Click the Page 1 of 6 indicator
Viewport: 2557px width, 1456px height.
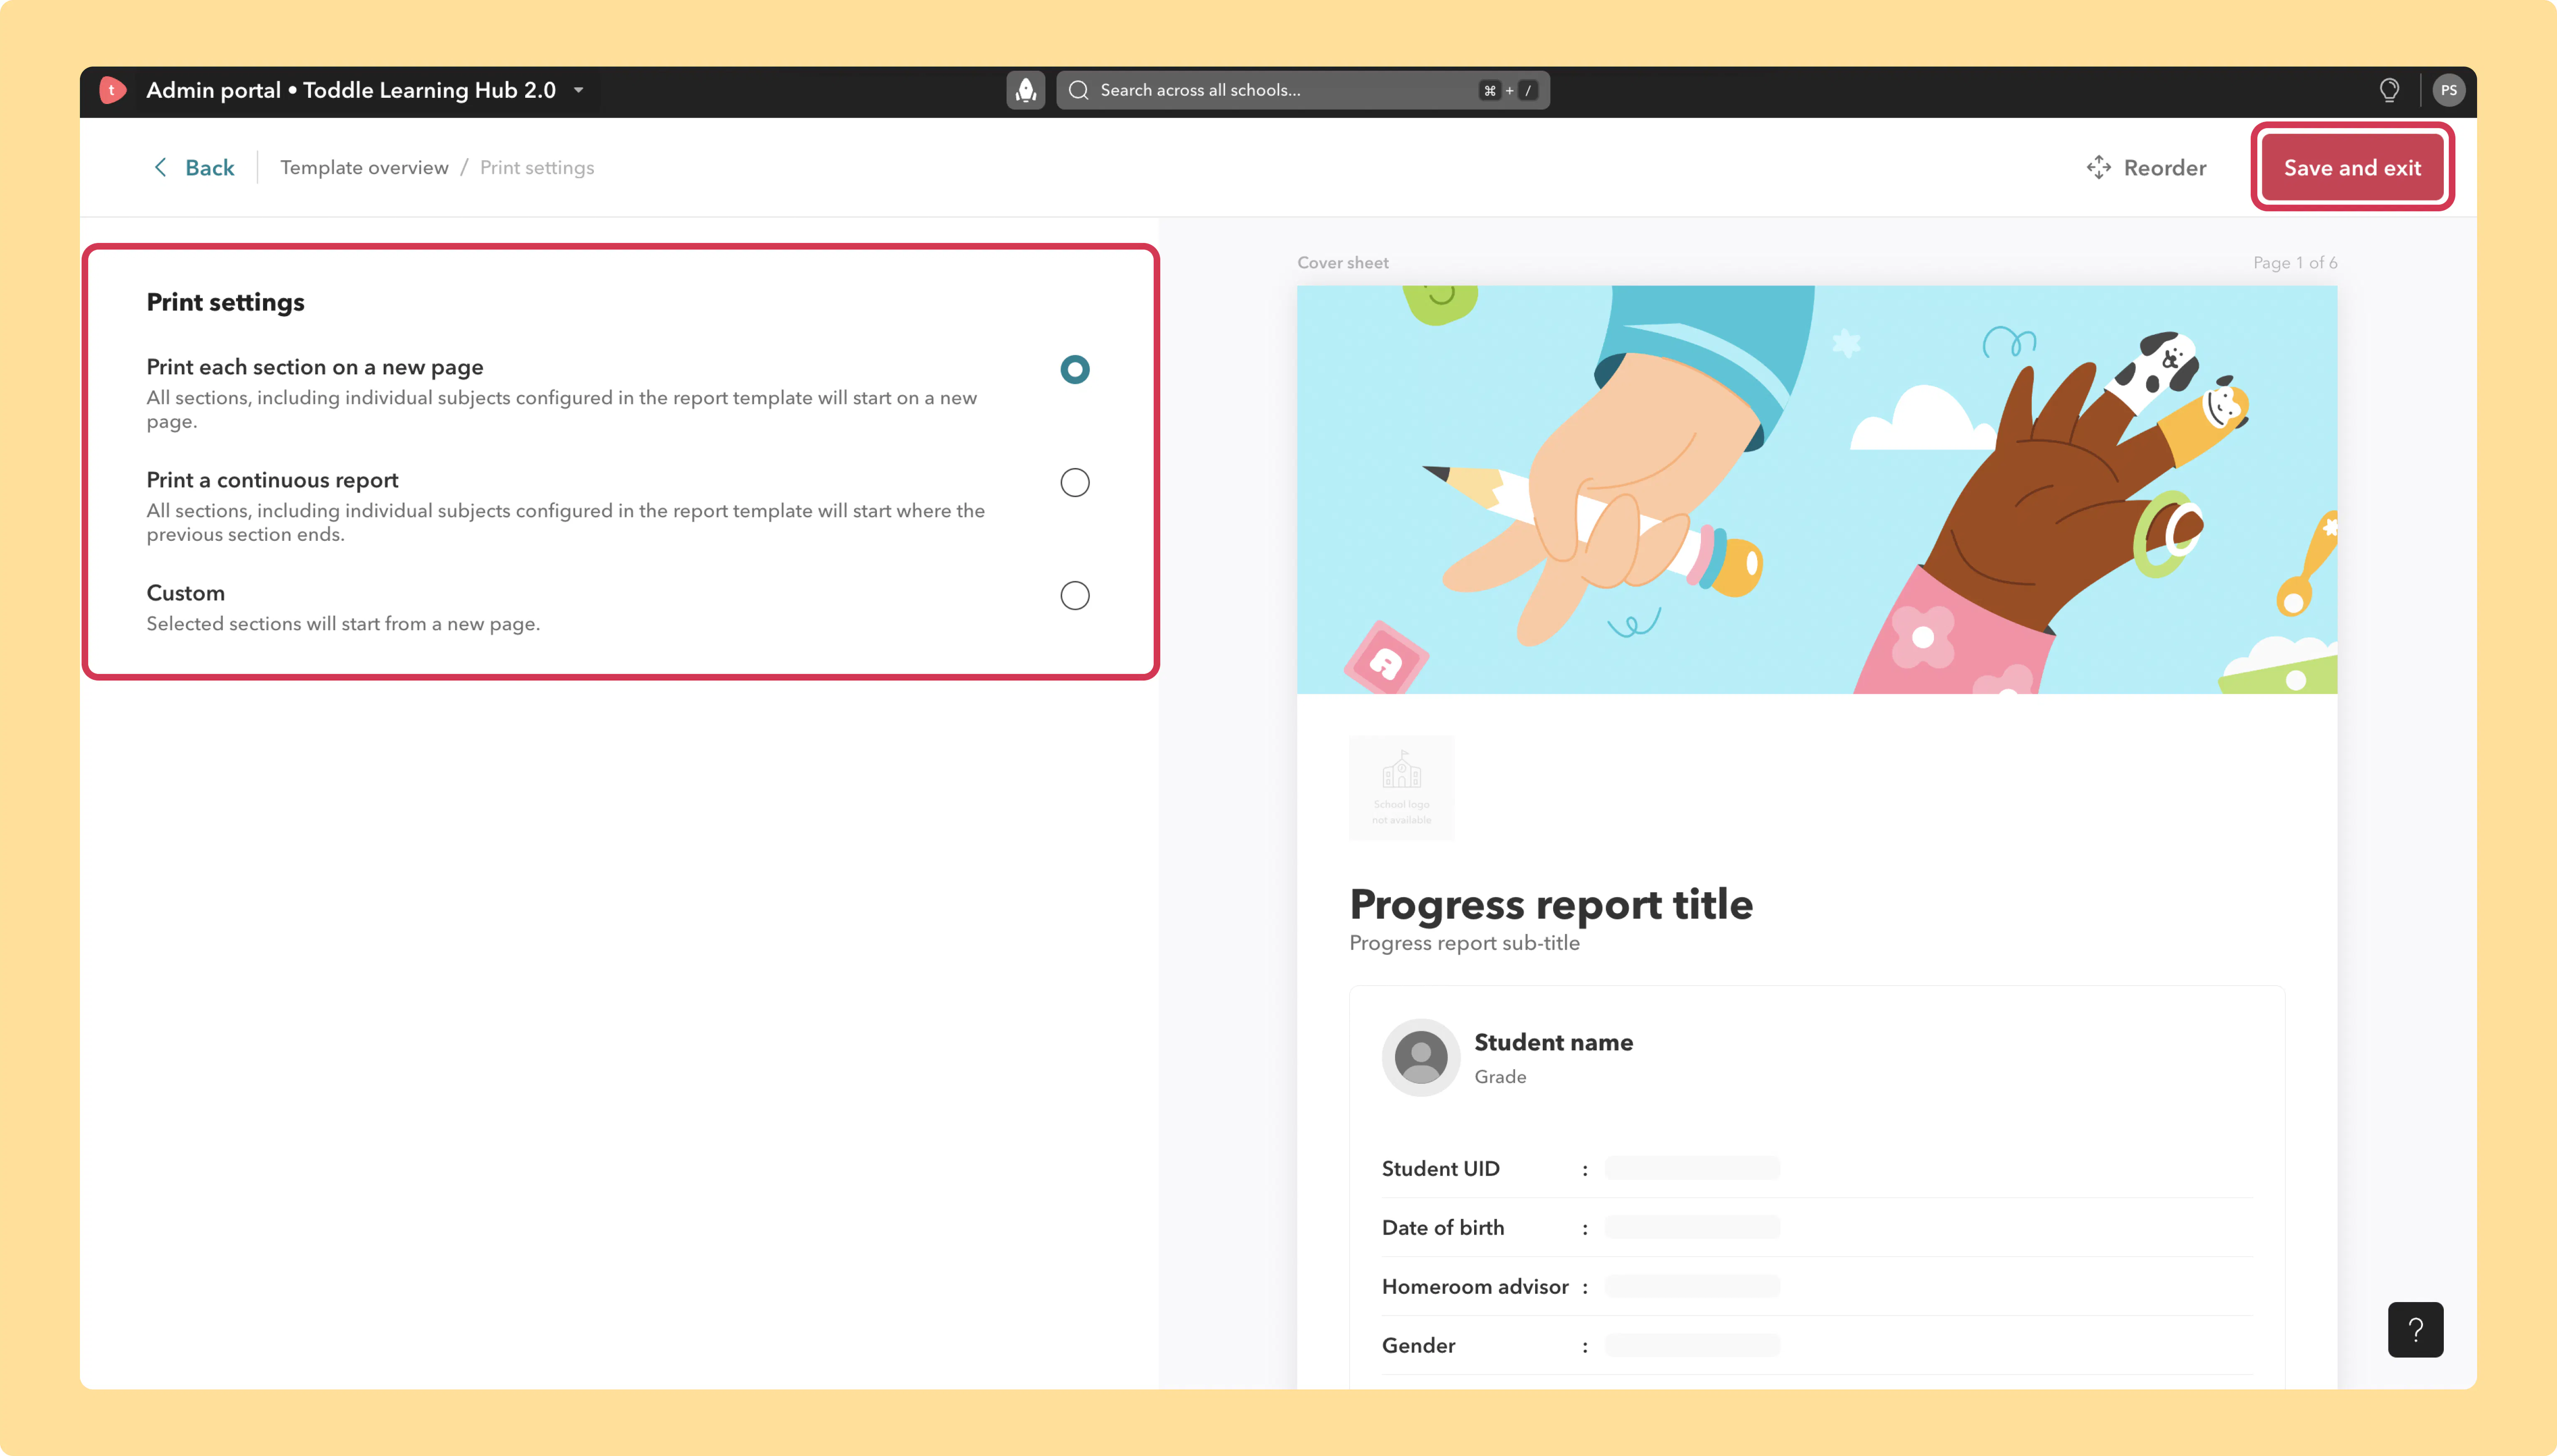point(2295,262)
